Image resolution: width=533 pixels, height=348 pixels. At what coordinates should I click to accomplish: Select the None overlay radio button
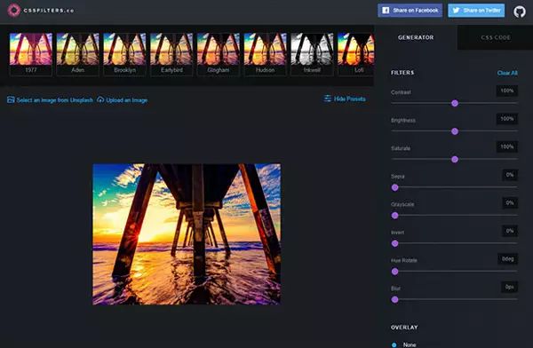click(x=394, y=345)
